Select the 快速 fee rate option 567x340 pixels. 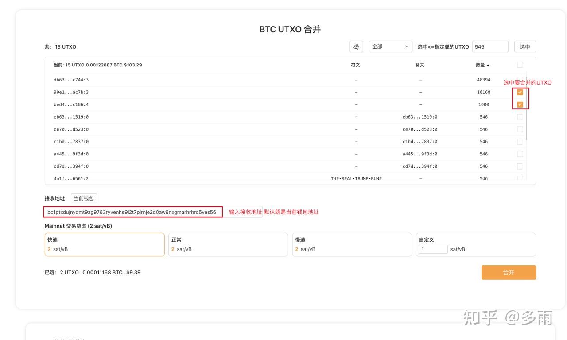pyautogui.click(x=105, y=244)
